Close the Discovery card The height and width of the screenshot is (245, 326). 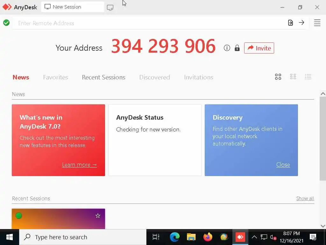283,165
